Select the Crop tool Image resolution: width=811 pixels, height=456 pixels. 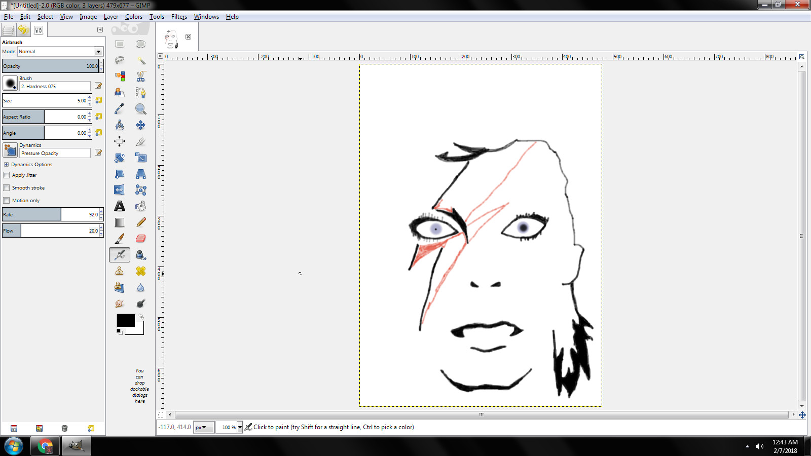[x=141, y=141]
